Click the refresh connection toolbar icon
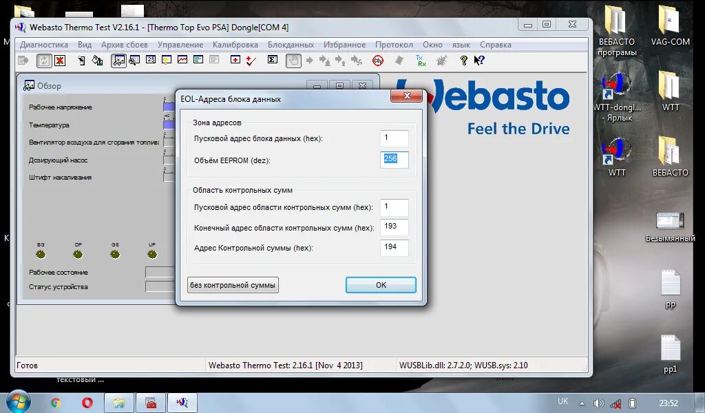The width and height of the screenshot is (705, 413). (x=43, y=60)
